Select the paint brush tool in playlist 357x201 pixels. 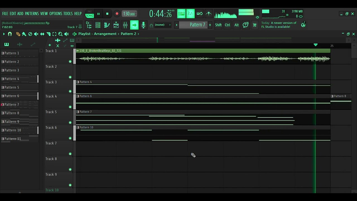click(x=24, y=34)
